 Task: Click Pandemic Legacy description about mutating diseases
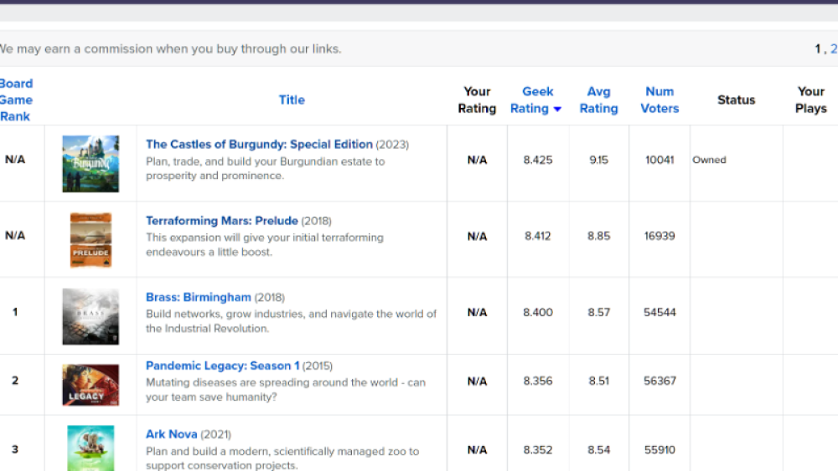pyautogui.click(x=286, y=389)
